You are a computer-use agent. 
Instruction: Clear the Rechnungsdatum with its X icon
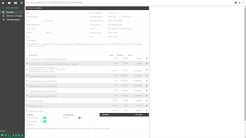120,13
